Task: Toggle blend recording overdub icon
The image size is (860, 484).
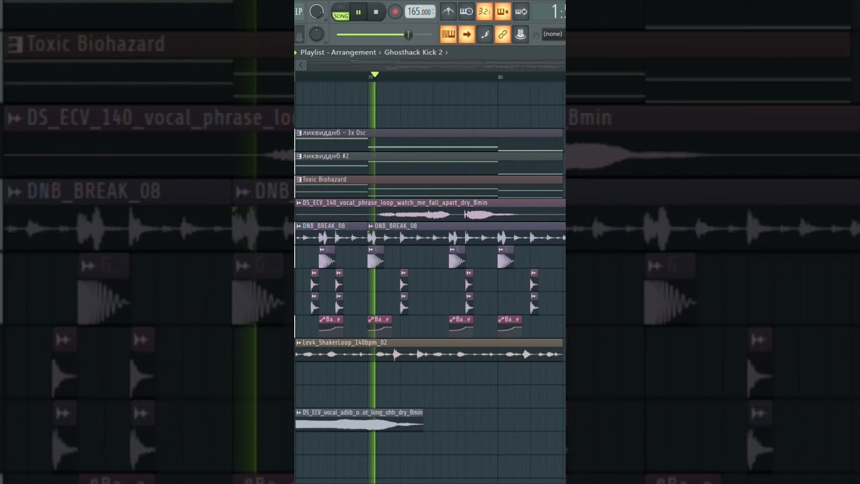Action: [502, 11]
